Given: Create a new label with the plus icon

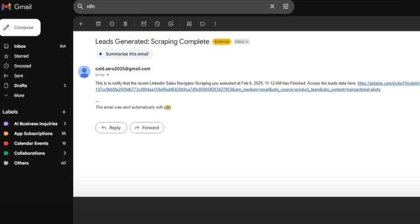Looking at the screenshot, I should [x=64, y=112].
